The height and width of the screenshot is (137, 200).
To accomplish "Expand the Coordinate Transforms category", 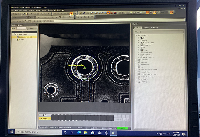I will point(136,69).
